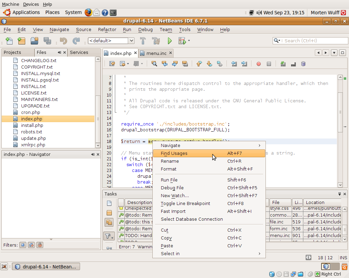Image resolution: width=349 pixels, height=278 pixels.
Task: Select Toggle Line Breakpoint menu entry
Action: coord(209,203)
